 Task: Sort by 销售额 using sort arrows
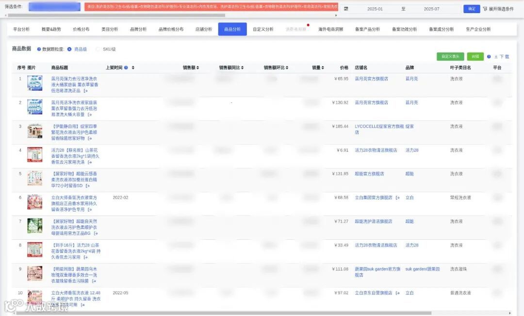(x=198, y=67)
